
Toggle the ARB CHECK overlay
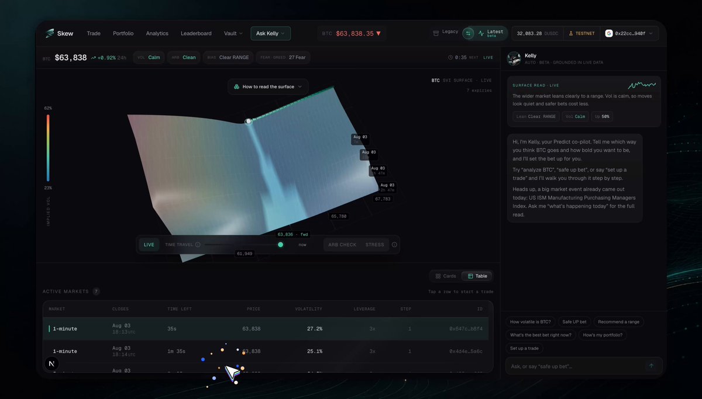tap(342, 245)
